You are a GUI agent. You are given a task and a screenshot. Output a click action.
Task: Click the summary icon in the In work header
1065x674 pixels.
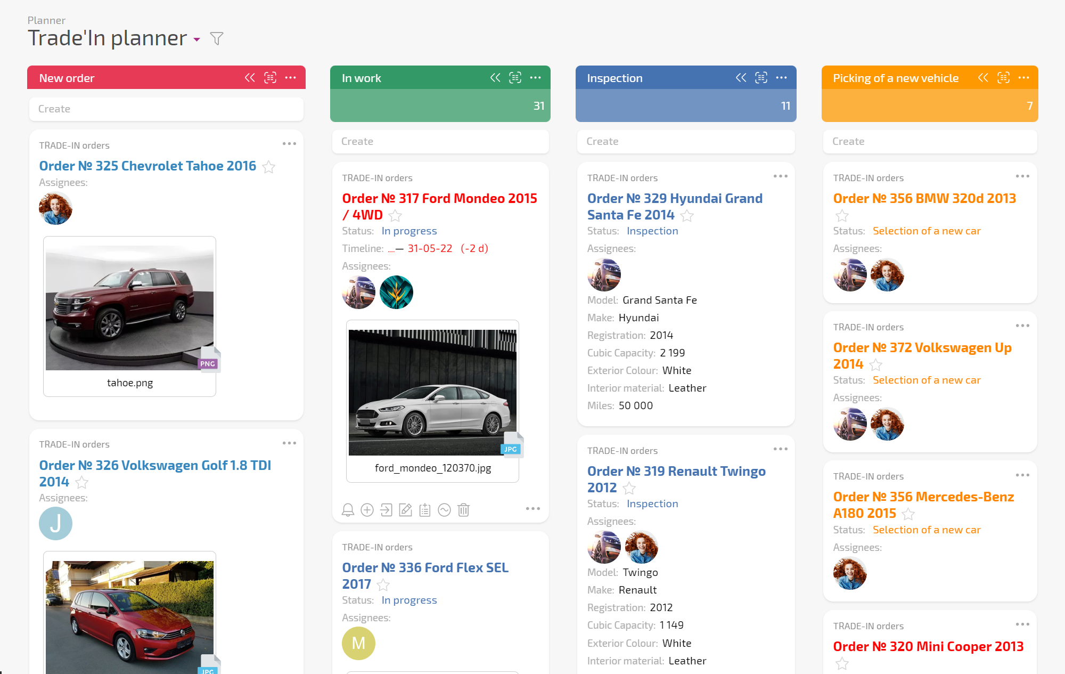tap(515, 77)
